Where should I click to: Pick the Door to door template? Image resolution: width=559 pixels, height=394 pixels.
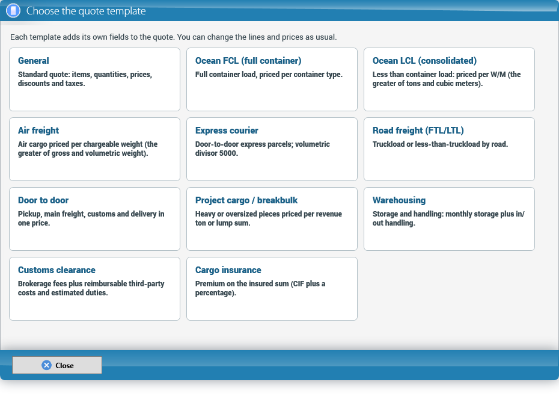94,219
